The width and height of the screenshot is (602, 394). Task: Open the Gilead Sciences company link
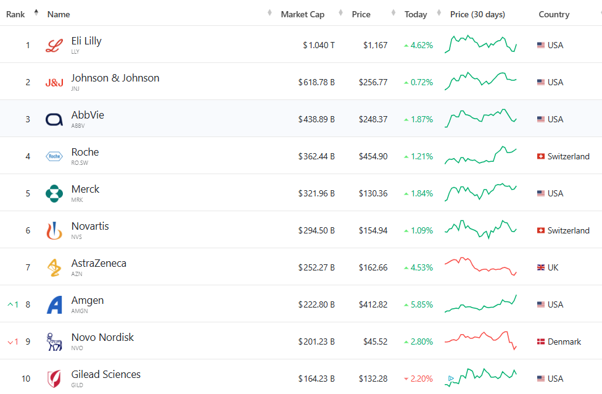pos(106,374)
